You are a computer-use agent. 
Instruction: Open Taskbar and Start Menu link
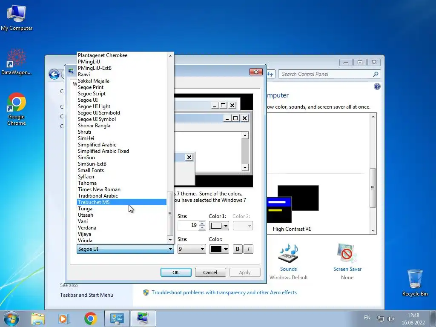point(86,295)
